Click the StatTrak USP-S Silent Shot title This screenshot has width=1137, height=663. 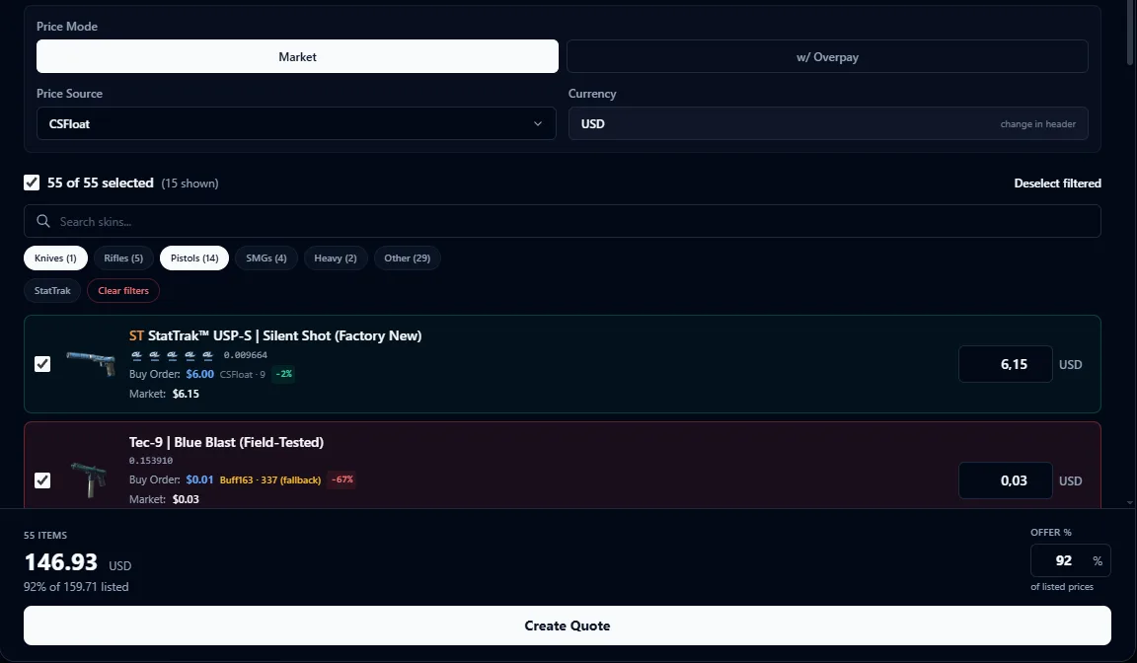[275, 335]
